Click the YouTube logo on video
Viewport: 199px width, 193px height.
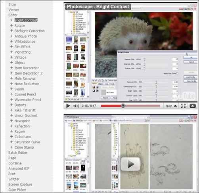pyautogui.click(x=185, y=96)
